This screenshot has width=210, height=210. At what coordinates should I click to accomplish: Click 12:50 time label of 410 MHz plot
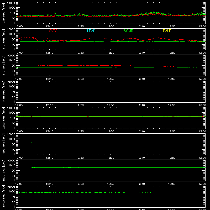point(172,53)
